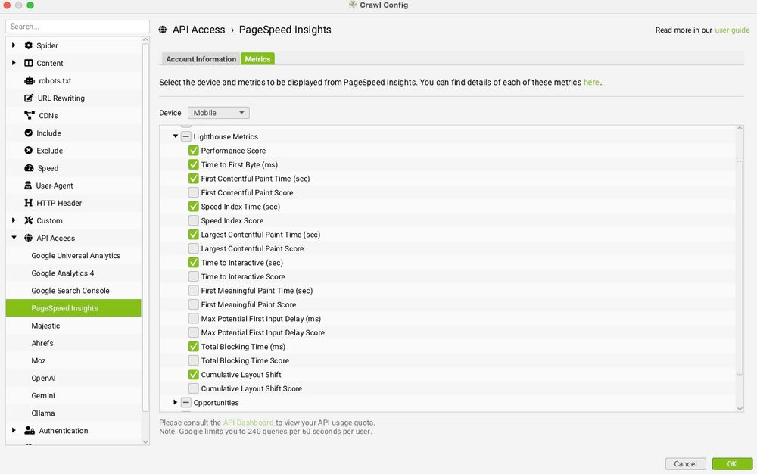
Task: Click the Cancel button
Action: (686, 464)
